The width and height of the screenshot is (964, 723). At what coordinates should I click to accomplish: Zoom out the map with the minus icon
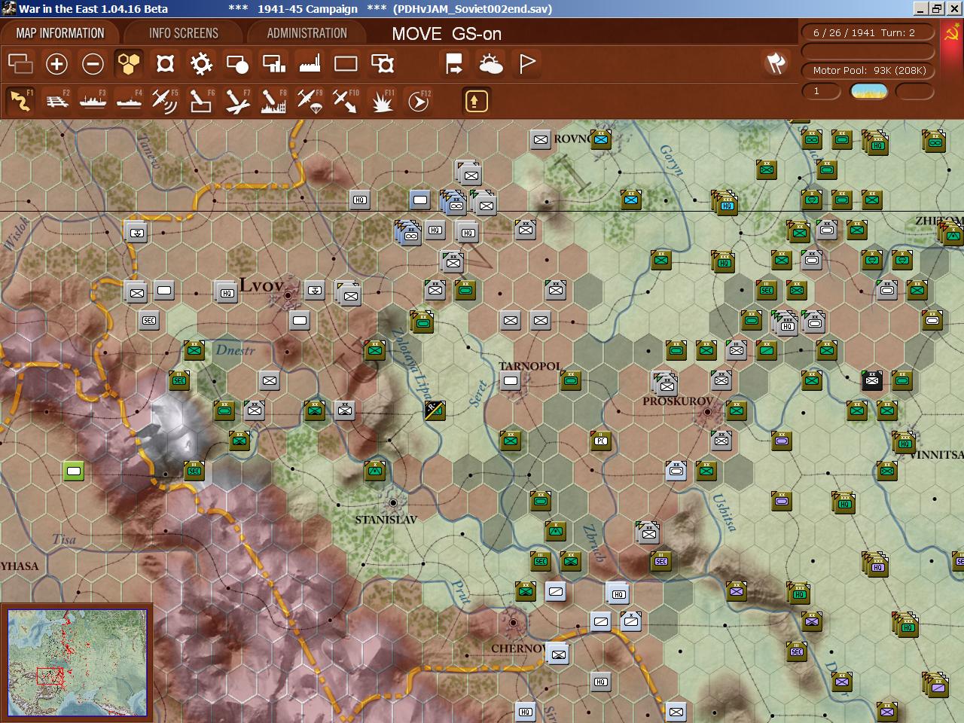(x=93, y=64)
